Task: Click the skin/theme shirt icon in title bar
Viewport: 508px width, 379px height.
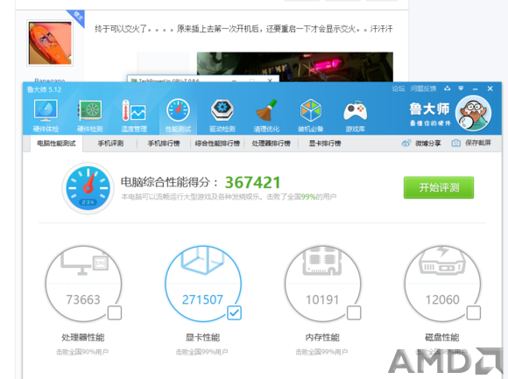Action: [448, 88]
